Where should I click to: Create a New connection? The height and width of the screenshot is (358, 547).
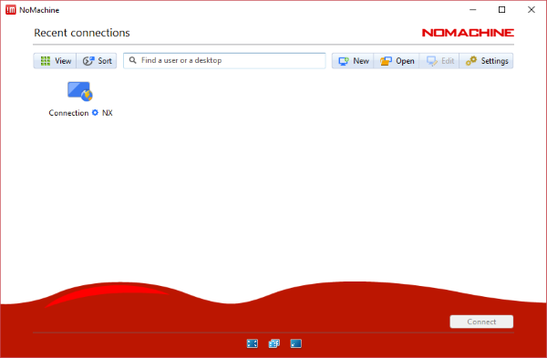coord(353,61)
